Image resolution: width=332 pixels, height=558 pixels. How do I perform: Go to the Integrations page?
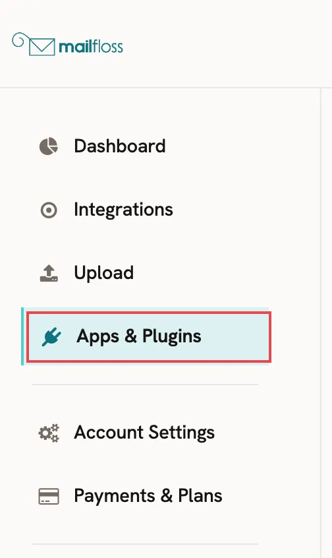(x=123, y=209)
